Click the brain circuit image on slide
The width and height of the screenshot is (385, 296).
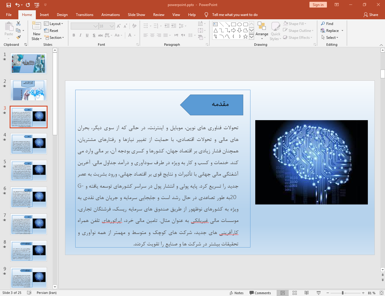(311, 162)
